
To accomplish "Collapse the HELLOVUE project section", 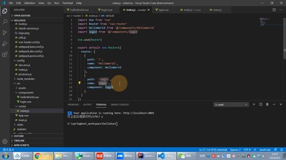I will tap(37, 20).
